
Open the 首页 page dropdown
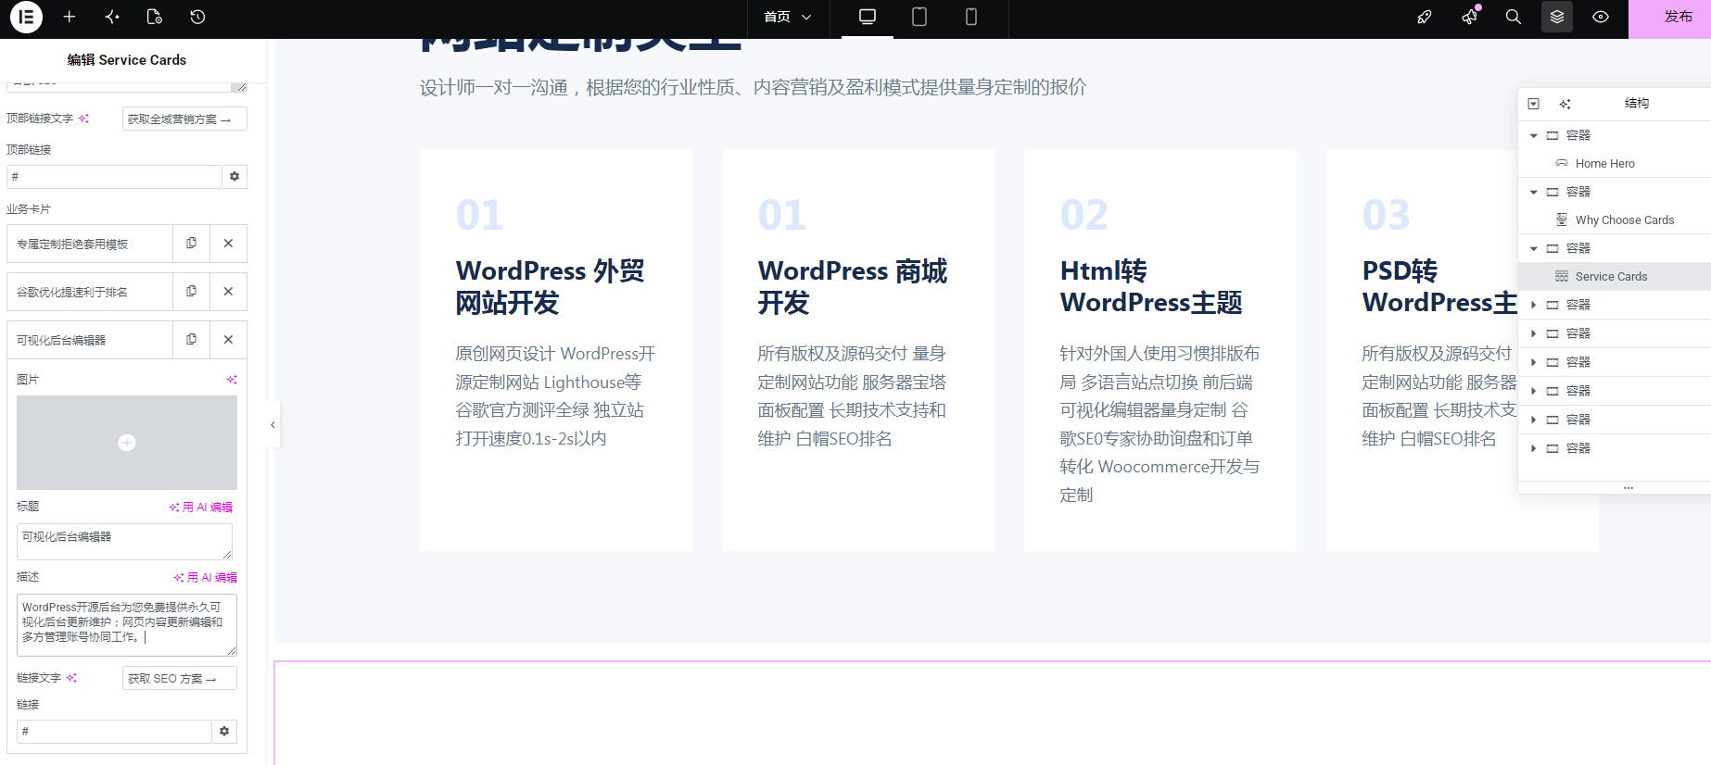(x=788, y=17)
